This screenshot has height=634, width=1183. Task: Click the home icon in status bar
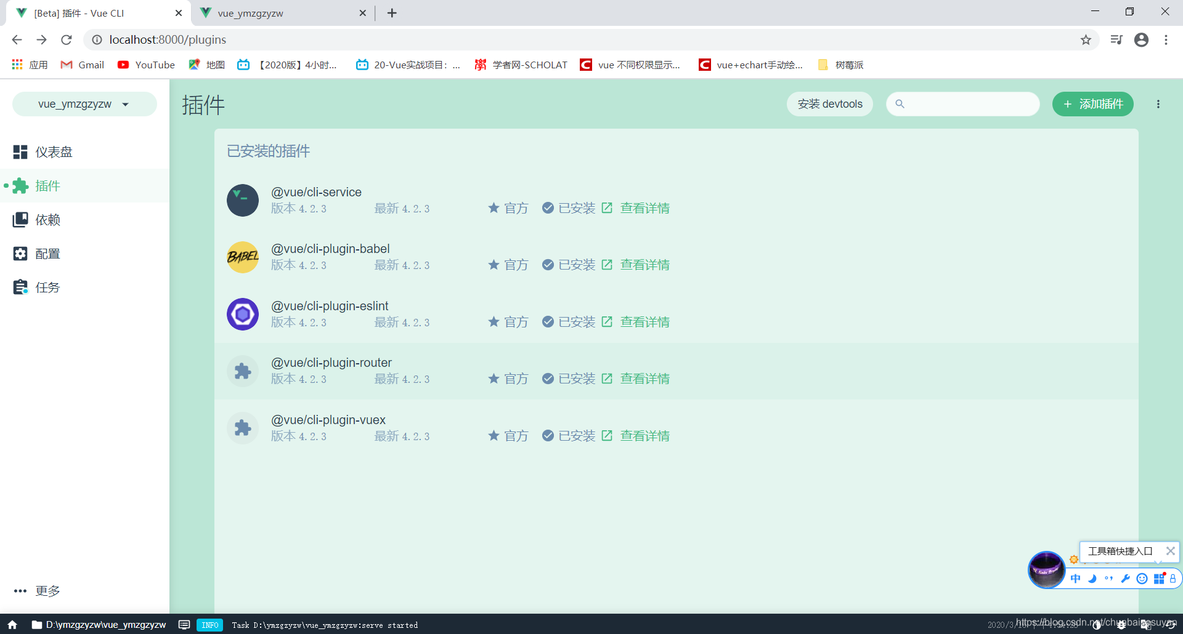coord(12,625)
